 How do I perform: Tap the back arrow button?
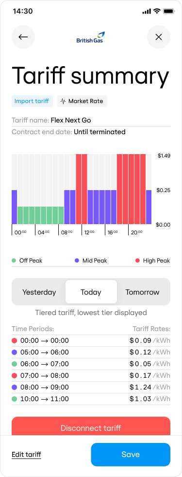click(x=23, y=37)
